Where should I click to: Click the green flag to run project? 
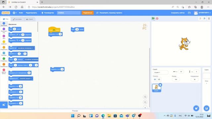point(153,19)
